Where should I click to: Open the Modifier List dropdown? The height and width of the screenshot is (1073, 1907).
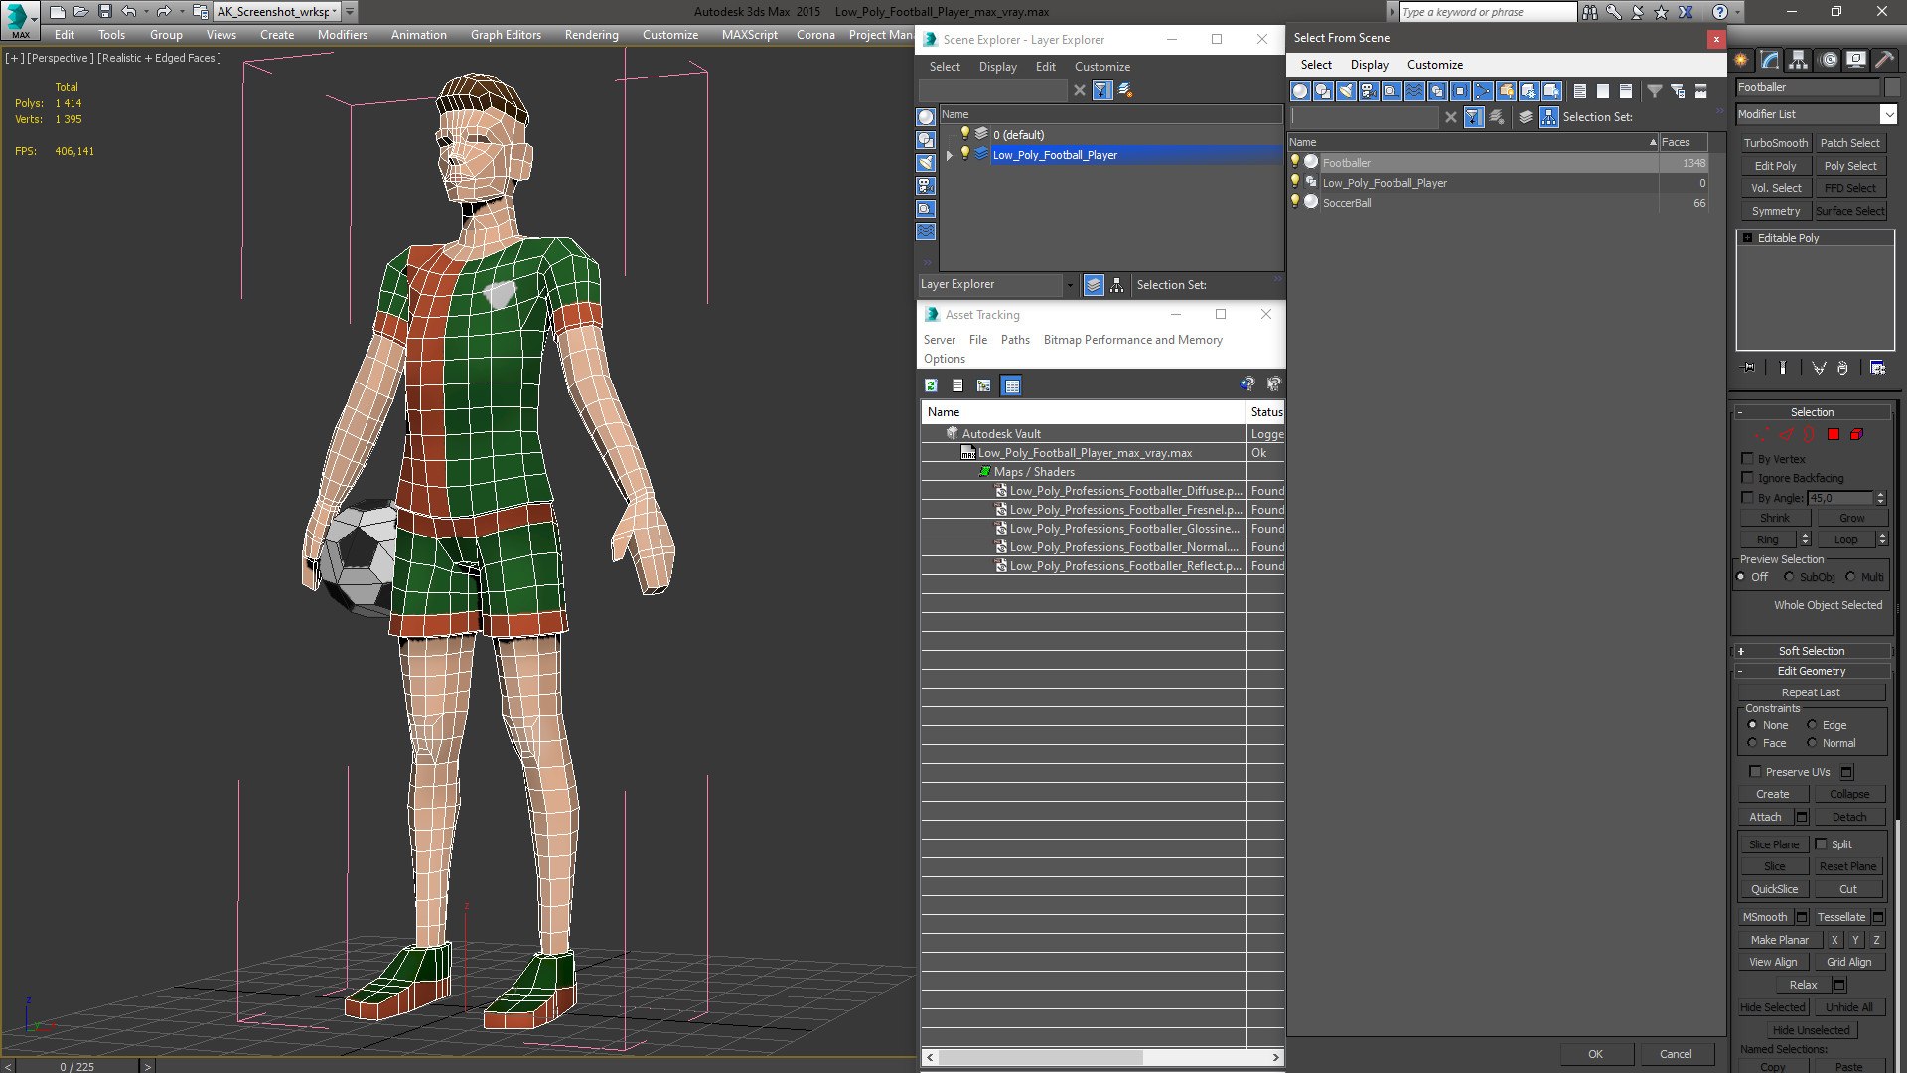[1888, 114]
